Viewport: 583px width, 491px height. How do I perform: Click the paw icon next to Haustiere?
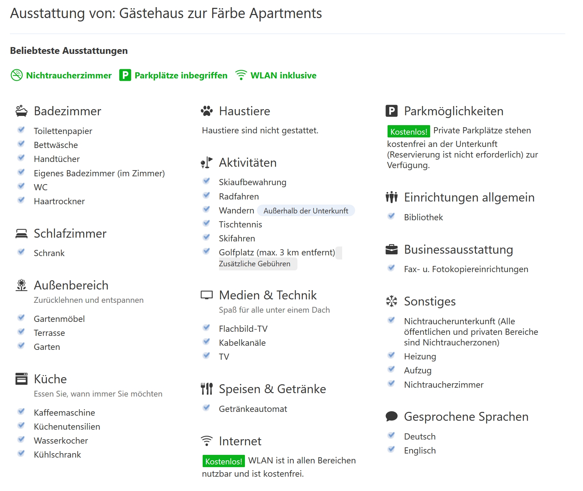207,111
